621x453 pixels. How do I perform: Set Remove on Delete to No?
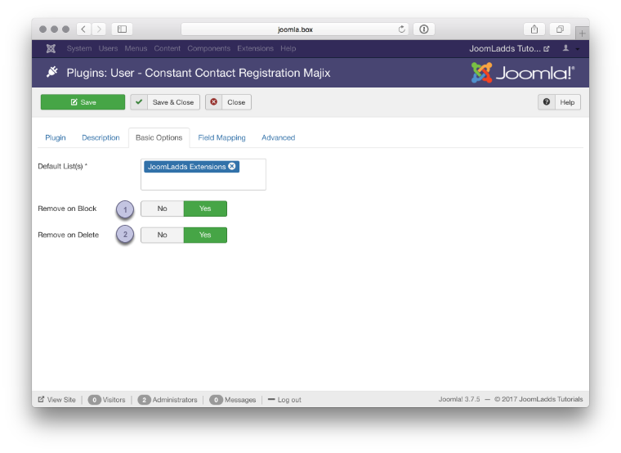point(162,235)
